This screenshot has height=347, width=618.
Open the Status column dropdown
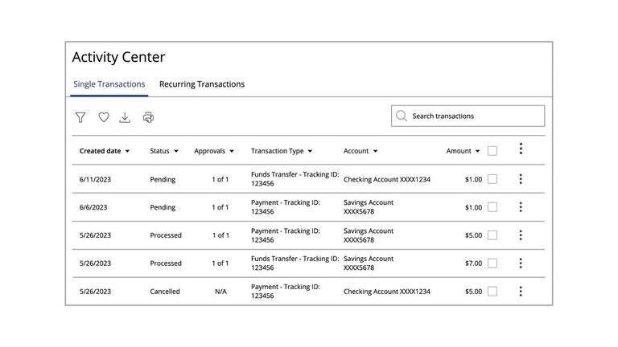[164, 151]
